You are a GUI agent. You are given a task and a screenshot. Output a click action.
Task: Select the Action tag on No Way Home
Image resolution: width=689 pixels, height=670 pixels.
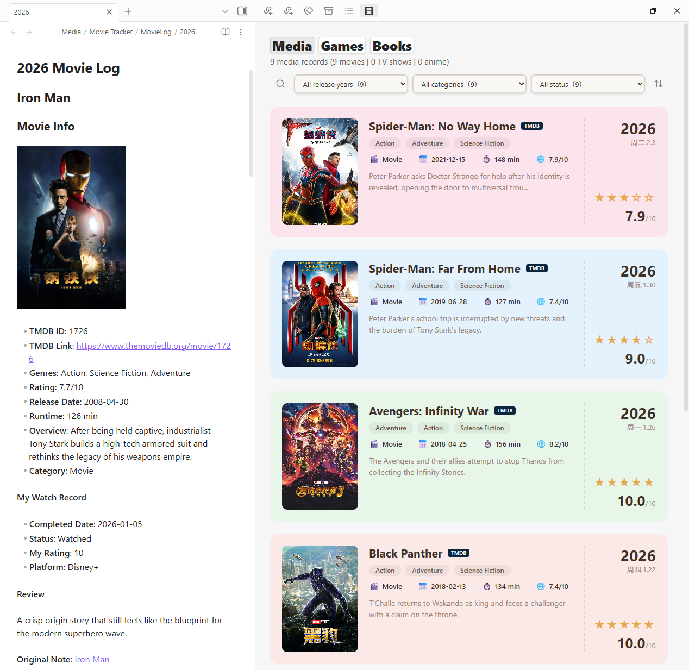tap(385, 143)
